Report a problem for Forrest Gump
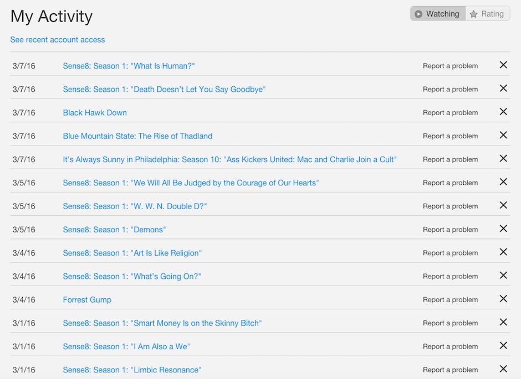Viewport: 521px width, 379px height. coord(450,300)
